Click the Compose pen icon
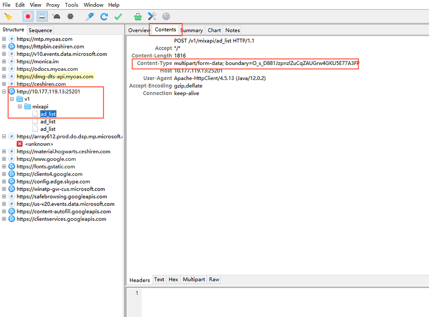The height and width of the screenshot is (317, 429). point(90,17)
